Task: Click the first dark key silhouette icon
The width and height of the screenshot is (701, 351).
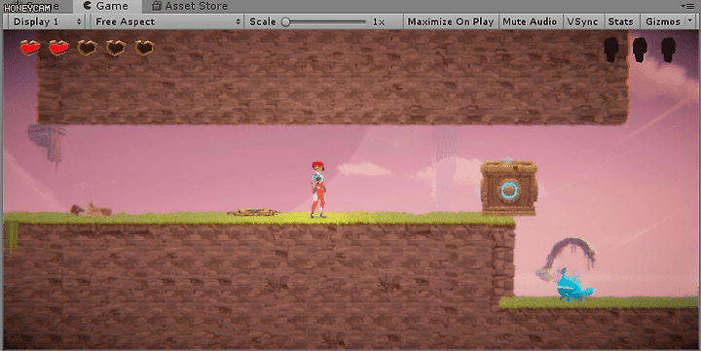Action: click(x=611, y=50)
